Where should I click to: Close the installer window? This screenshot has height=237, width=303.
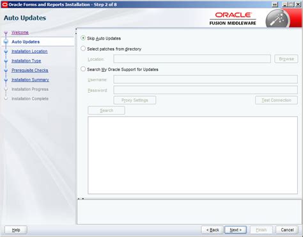[x=298, y=4]
